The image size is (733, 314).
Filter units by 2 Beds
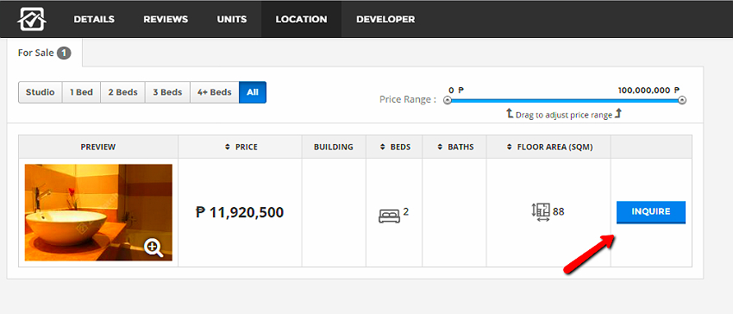pos(123,92)
